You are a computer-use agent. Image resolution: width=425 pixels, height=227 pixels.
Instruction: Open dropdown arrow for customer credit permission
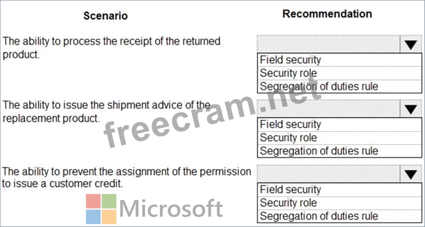[410, 174]
